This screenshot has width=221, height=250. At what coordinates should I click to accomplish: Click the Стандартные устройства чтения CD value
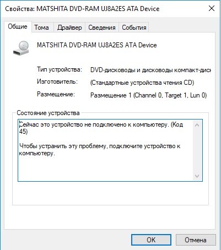[142, 83]
